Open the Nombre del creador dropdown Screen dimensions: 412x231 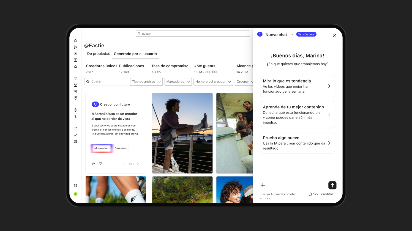[x=213, y=82]
